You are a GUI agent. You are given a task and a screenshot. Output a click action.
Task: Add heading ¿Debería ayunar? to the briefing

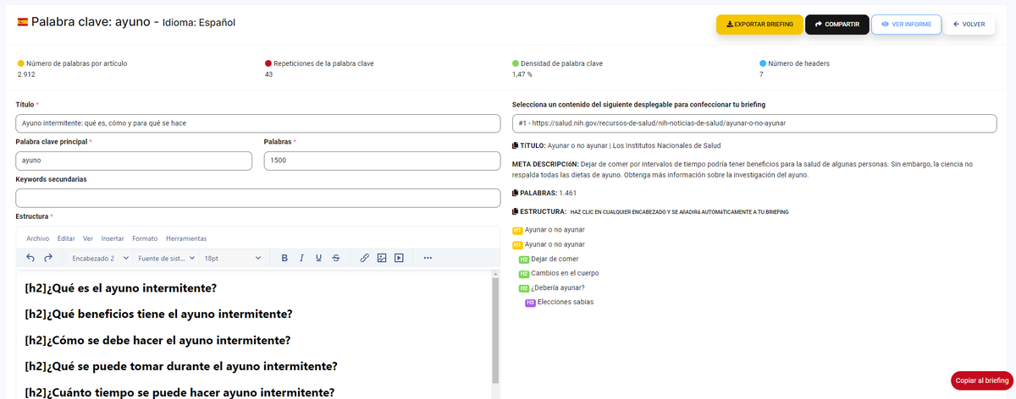point(557,288)
